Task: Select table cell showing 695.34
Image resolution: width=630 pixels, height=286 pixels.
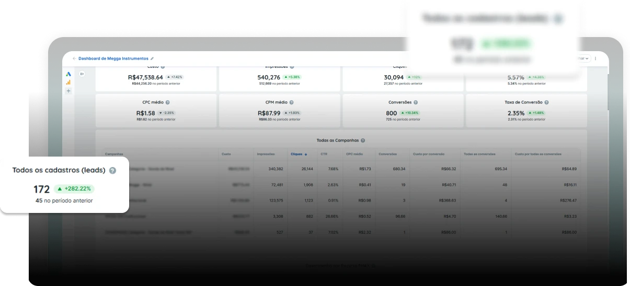Action: tap(500, 169)
